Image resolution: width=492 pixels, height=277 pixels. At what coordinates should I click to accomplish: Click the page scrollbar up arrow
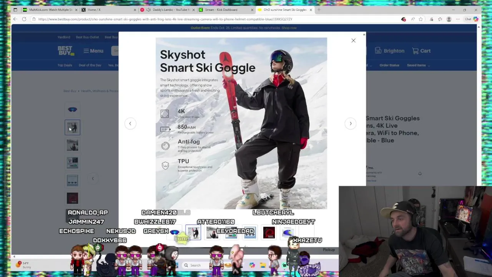pyautogui.click(x=479, y=26)
